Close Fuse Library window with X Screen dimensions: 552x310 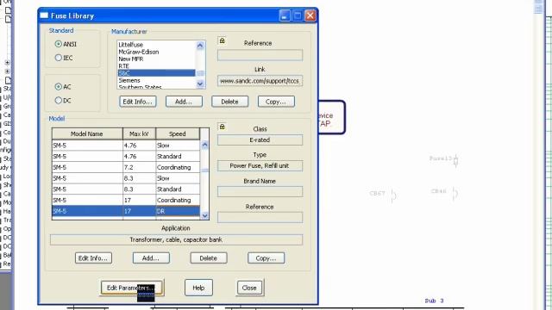[310, 15]
